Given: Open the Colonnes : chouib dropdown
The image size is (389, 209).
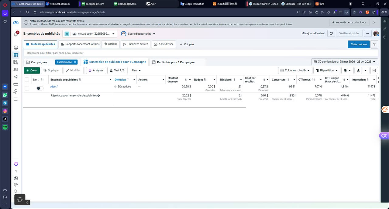Looking at the screenshot, I should tap(295, 70).
